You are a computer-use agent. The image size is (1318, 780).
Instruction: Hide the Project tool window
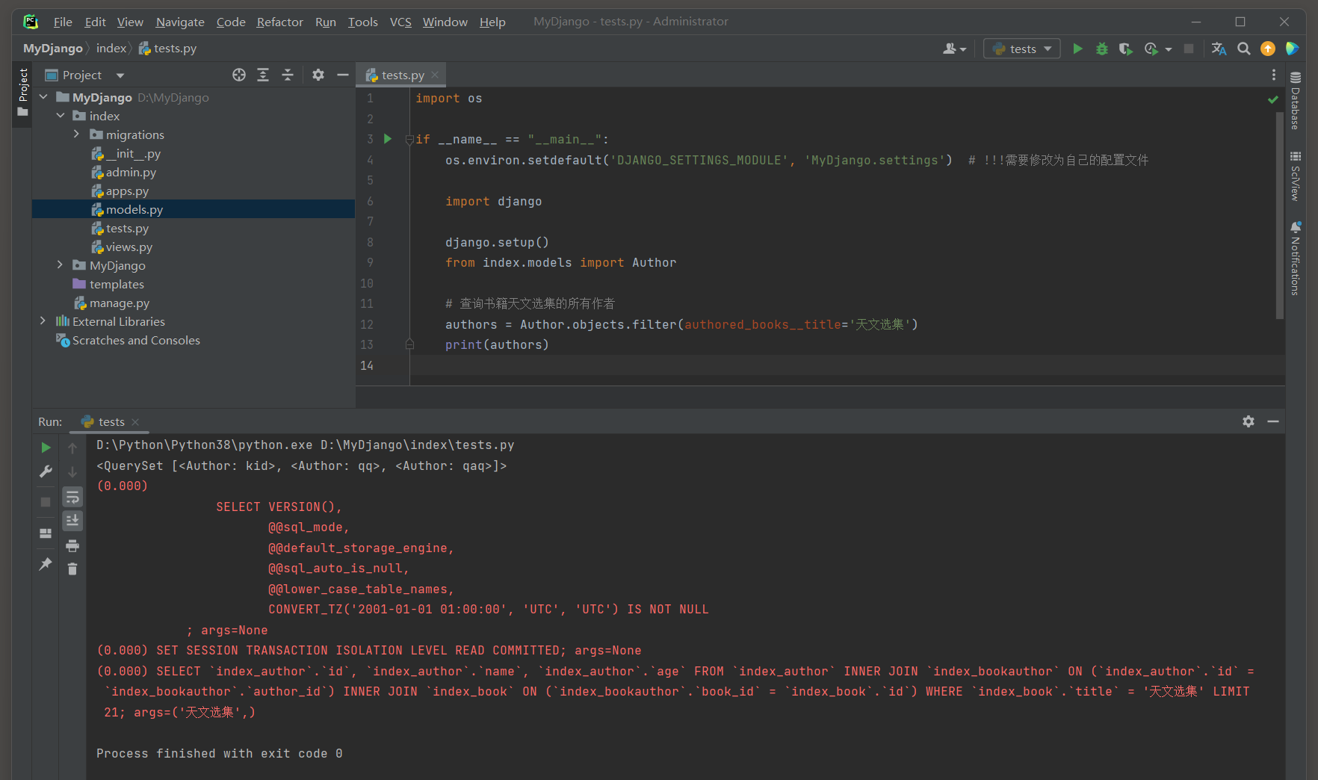343,75
